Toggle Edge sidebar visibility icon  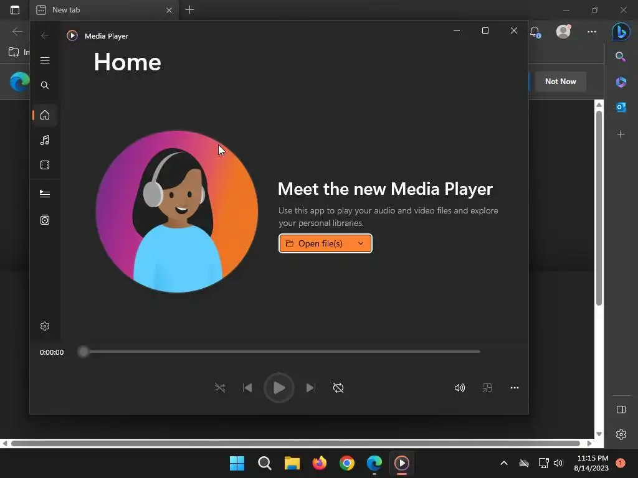coord(621,410)
